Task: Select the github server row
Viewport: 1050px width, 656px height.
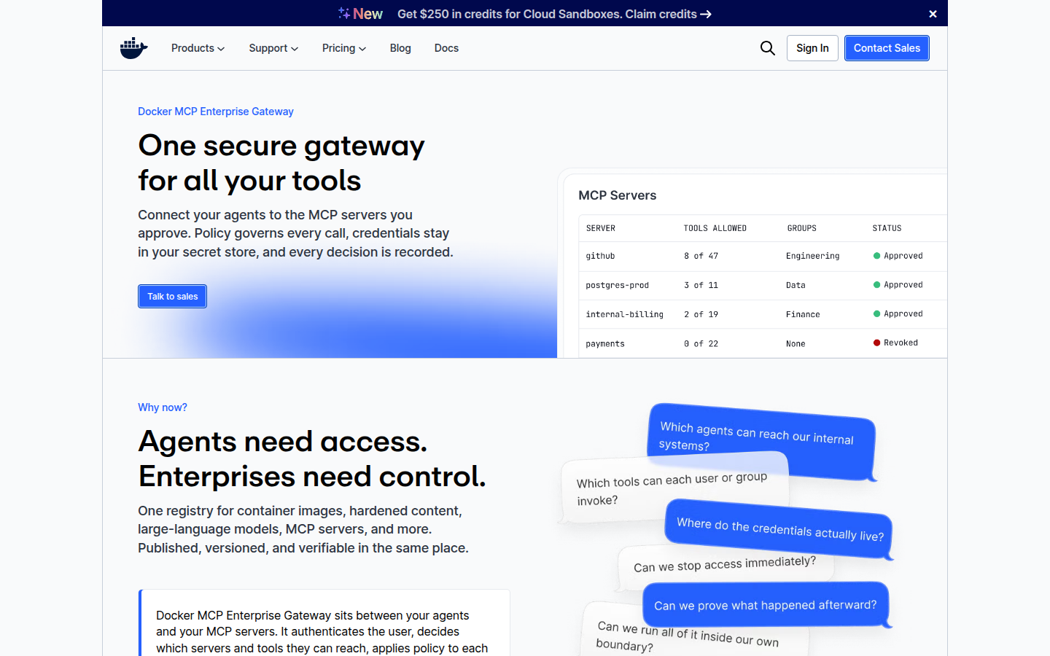Action: (x=763, y=256)
